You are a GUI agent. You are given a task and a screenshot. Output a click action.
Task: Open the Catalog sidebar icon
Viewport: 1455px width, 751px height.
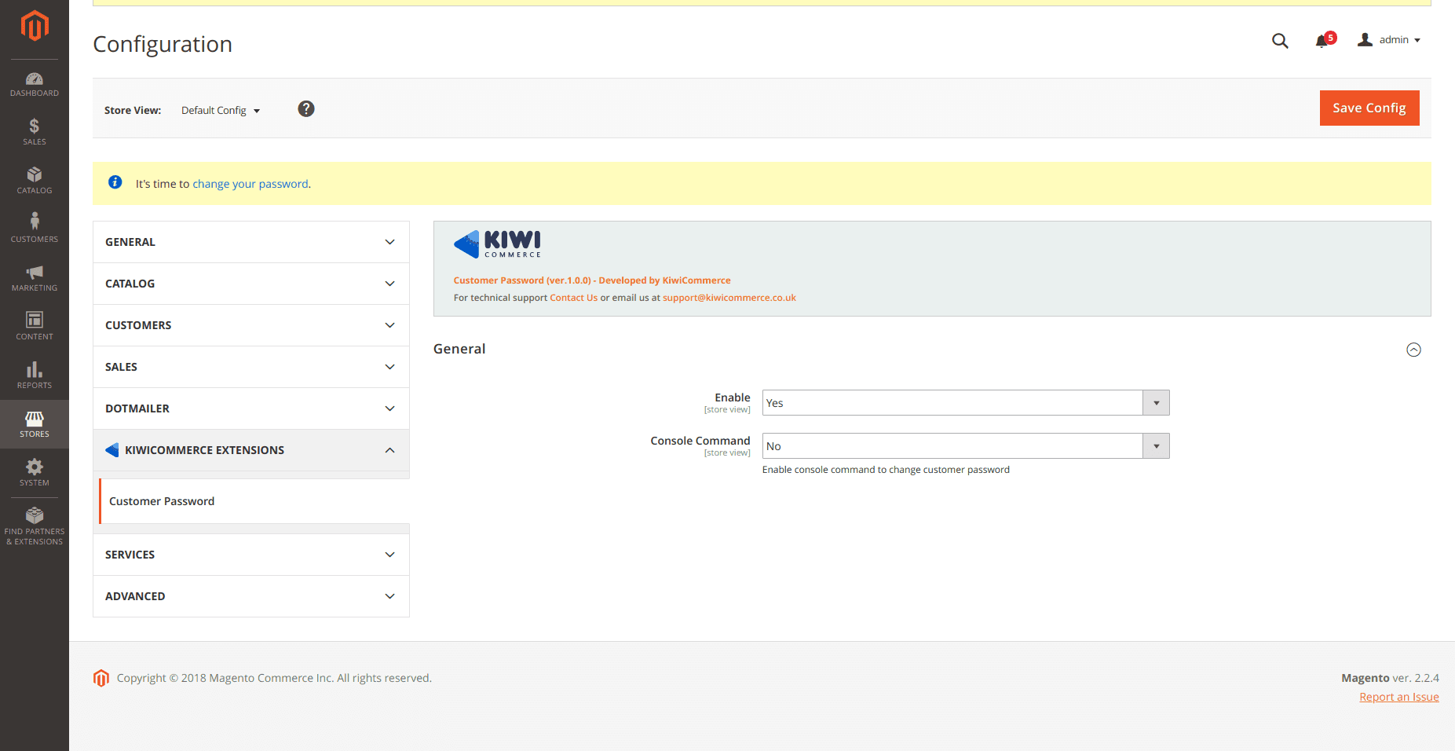pos(35,181)
